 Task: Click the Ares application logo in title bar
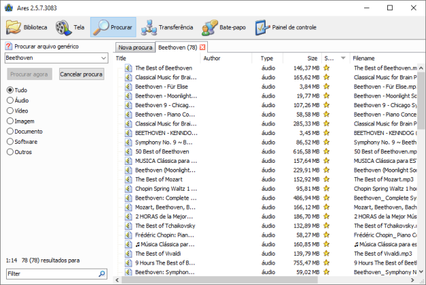9,8
